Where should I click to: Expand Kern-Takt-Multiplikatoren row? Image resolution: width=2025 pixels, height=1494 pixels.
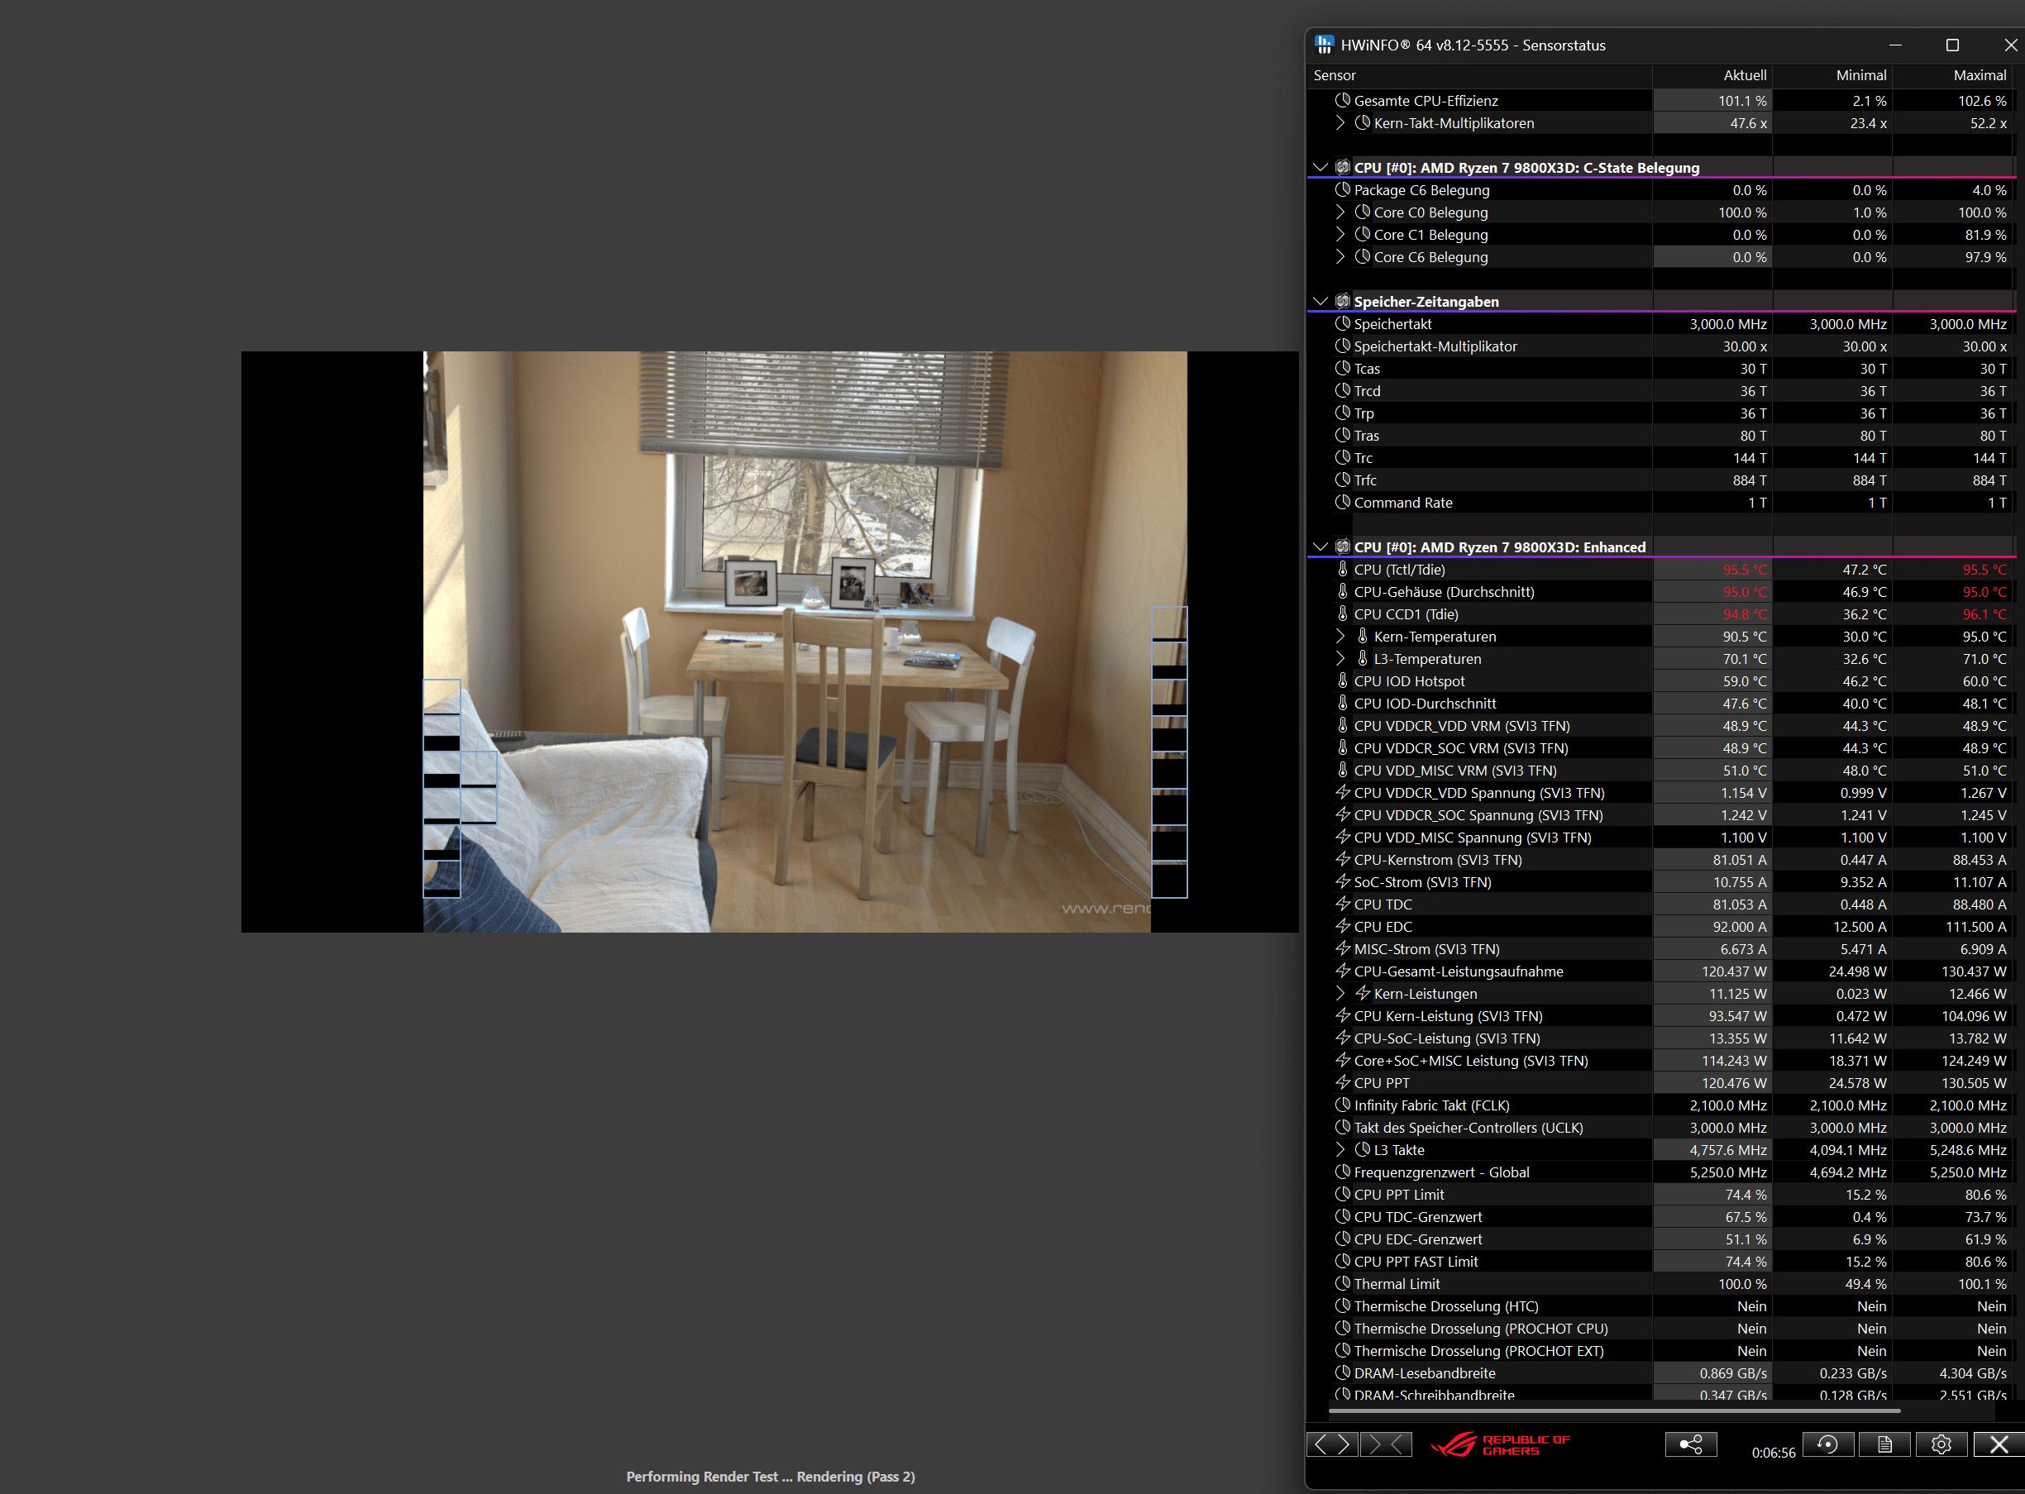pos(1340,123)
